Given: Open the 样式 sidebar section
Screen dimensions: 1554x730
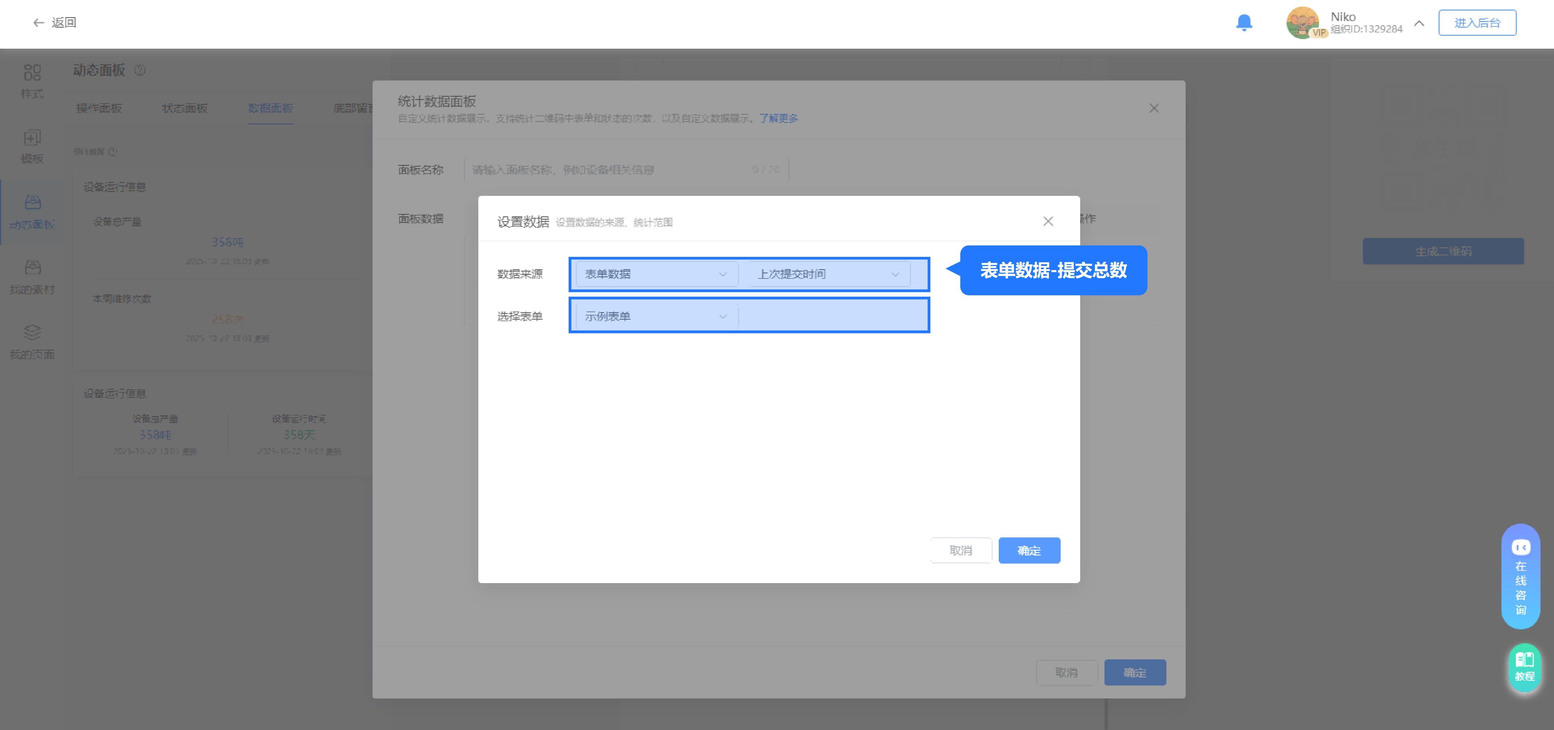Looking at the screenshot, I should click(32, 81).
